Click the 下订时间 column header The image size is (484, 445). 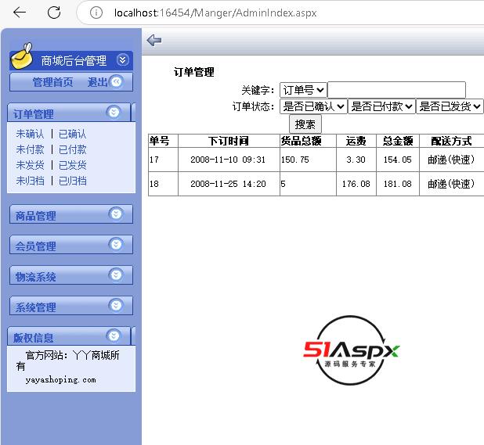(x=229, y=141)
